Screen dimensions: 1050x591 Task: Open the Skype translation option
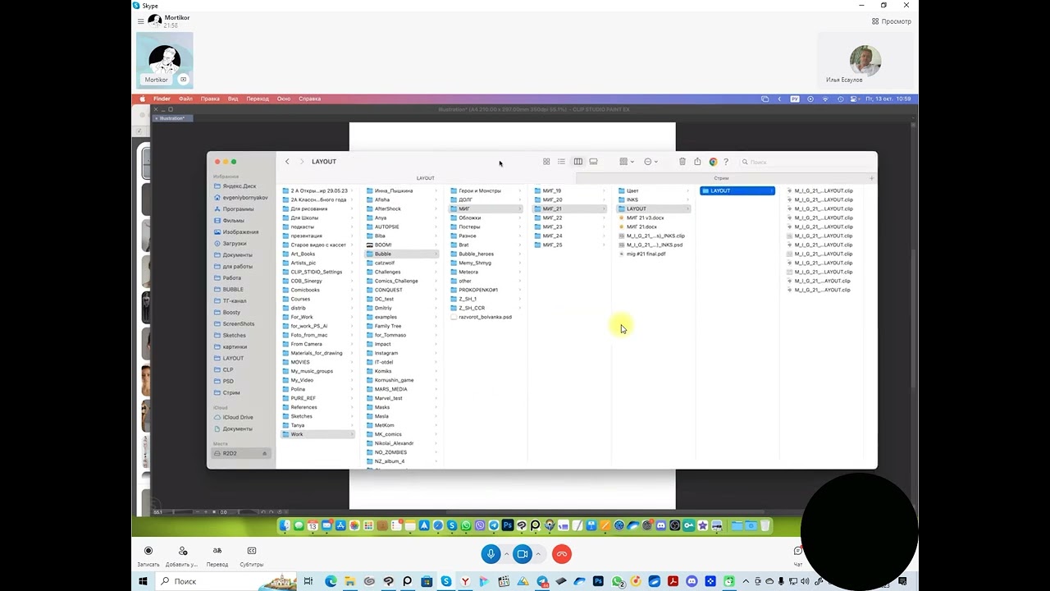(x=217, y=556)
